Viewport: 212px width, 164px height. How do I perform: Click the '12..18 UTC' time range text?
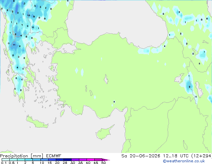coord(176,156)
